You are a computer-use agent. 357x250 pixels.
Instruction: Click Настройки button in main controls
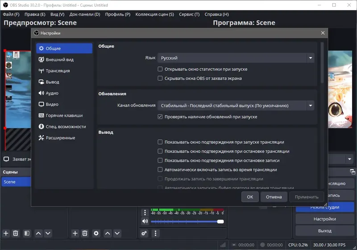click(x=325, y=219)
